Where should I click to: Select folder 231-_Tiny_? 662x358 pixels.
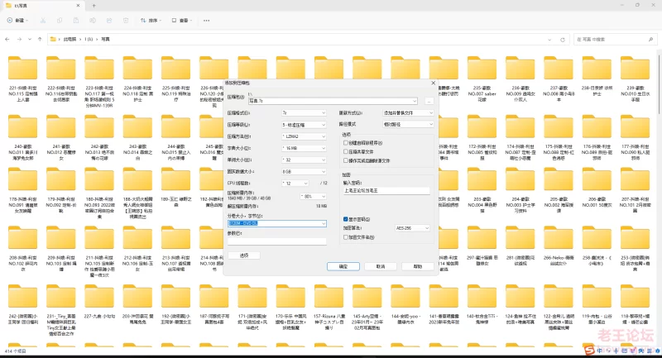(61, 310)
